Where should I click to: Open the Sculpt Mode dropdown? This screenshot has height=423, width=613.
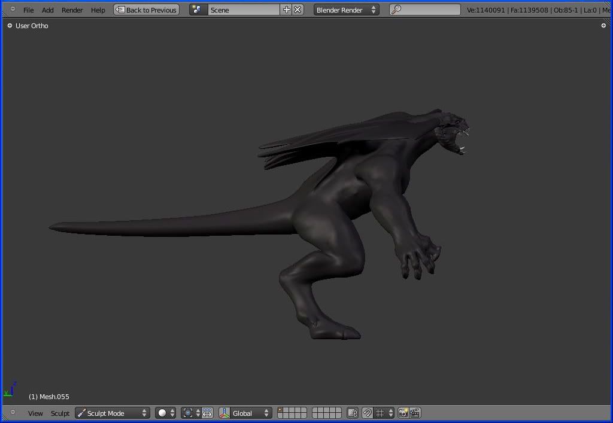point(113,413)
